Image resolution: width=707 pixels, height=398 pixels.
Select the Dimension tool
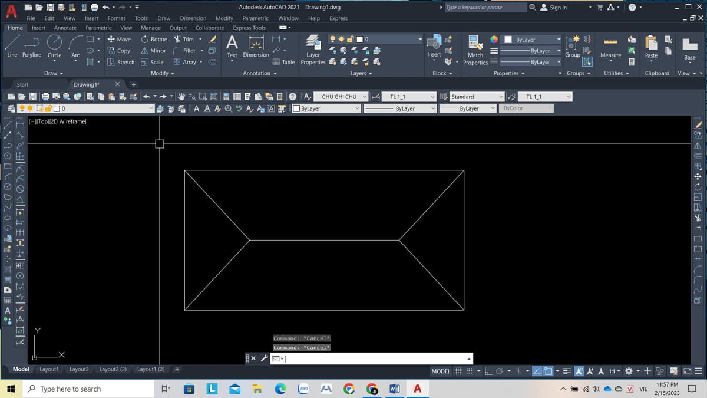(256, 46)
